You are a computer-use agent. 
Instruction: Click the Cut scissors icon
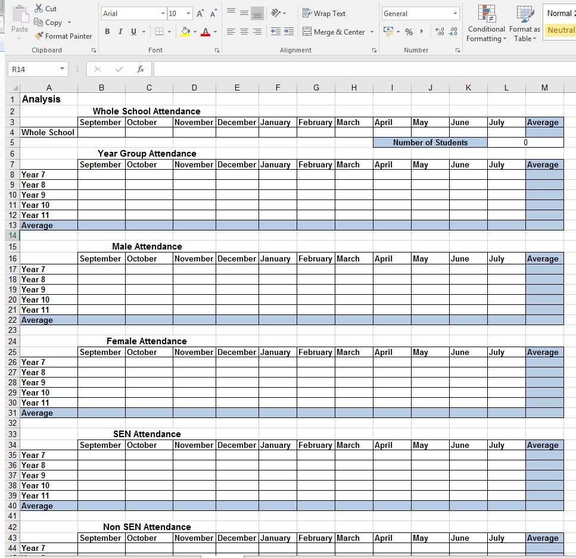pos(39,8)
